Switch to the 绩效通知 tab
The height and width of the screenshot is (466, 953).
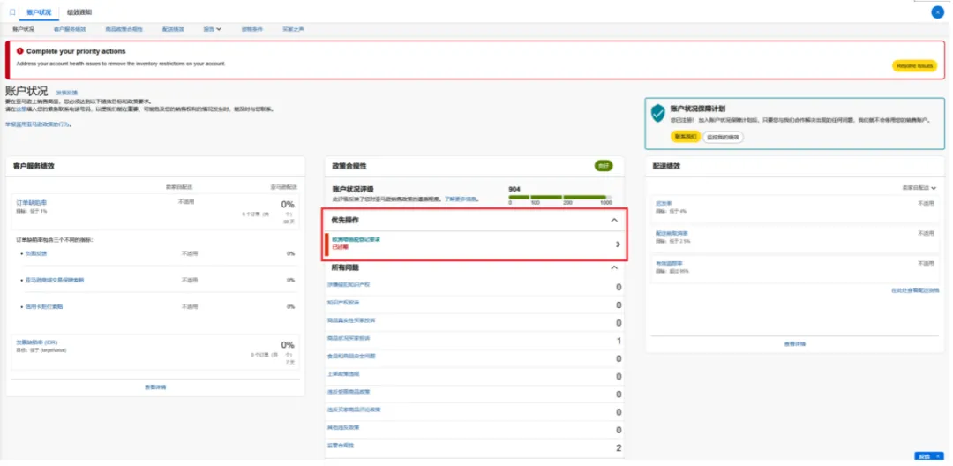pyautogui.click(x=79, y=12)
